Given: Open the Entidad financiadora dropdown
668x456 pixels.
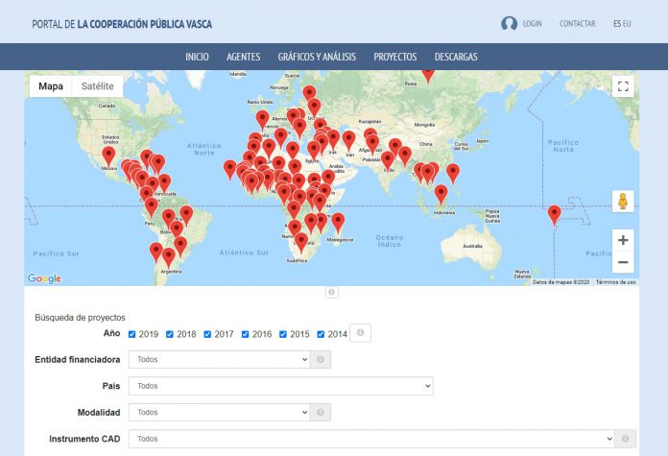Looking at the screenshot, I should tap(220, 360).
